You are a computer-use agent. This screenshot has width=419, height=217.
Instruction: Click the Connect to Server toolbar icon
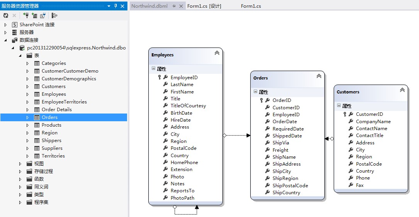(x=34, y=15)
